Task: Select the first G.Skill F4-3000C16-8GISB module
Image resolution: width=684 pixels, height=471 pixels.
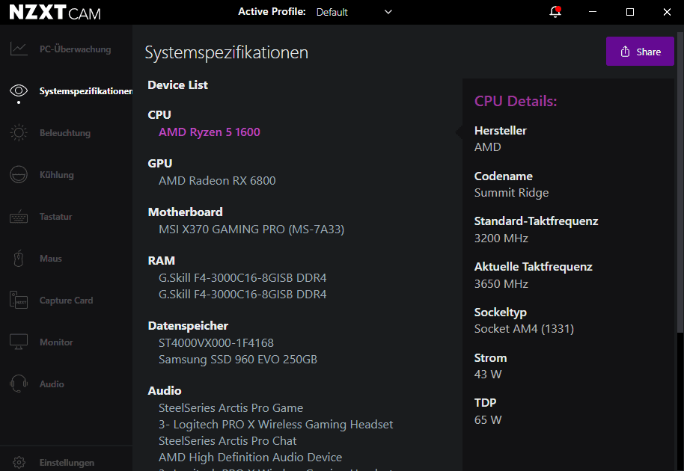Action: point(242,277)
